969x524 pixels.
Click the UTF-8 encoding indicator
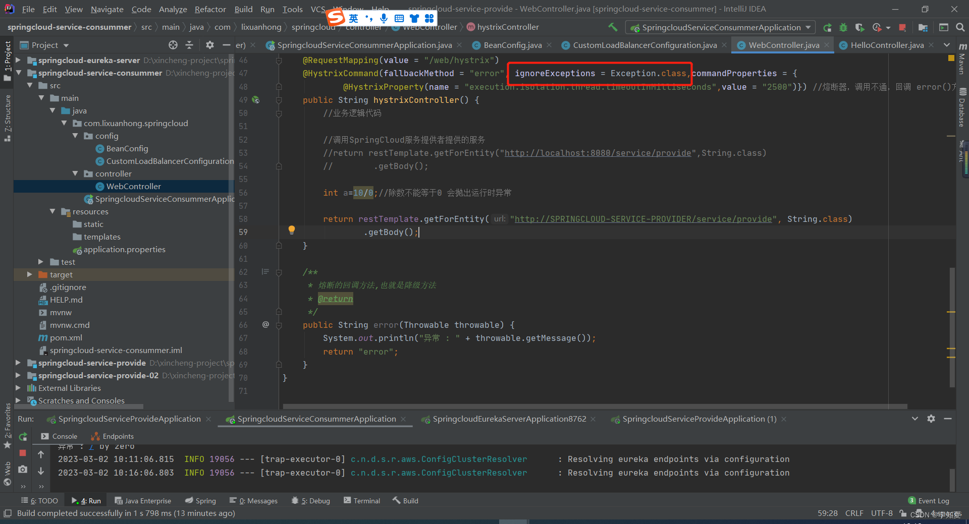(882, 513)
